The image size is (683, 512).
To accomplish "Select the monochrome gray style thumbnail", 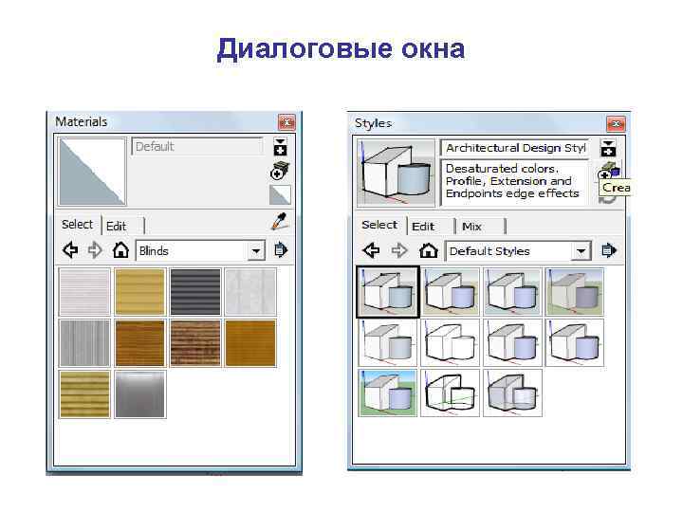I will pos(513,393).
